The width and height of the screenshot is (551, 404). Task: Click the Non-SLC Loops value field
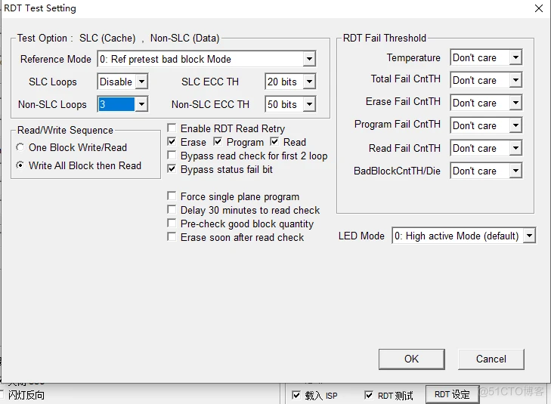(116, 104)
